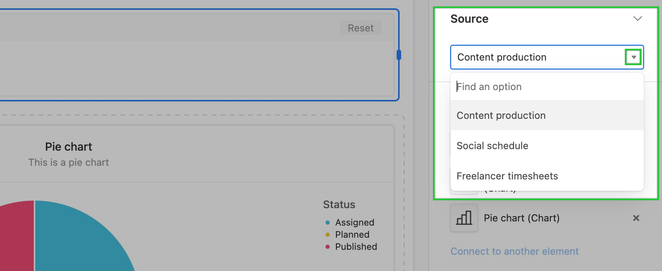The width and height of the screenshot is (662, 271).
Task: Open Connect to another element link
Action: pyautogui.click(x=515, y=251)
